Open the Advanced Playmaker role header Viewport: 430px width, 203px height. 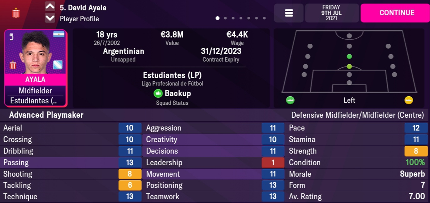(46, 115)
